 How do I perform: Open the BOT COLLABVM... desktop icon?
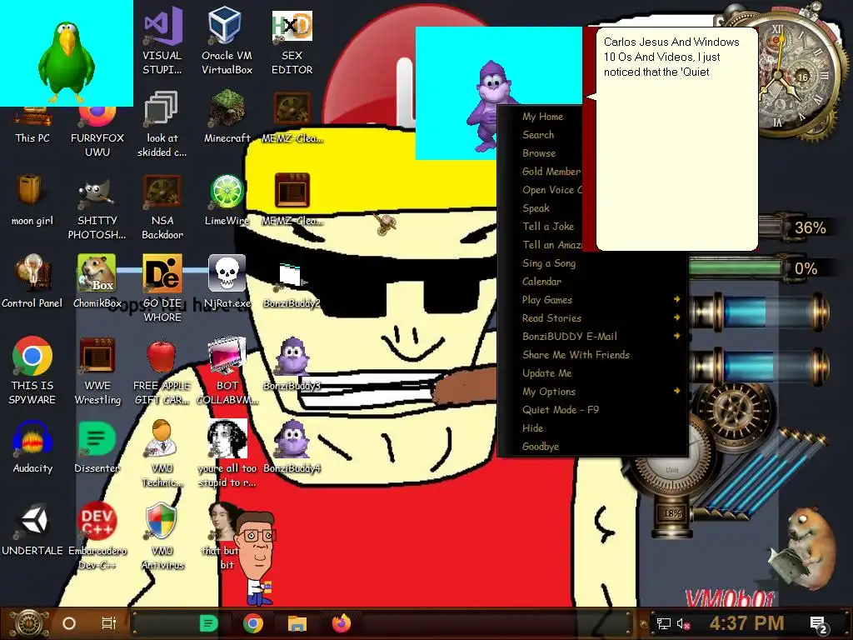pos(227,370)
